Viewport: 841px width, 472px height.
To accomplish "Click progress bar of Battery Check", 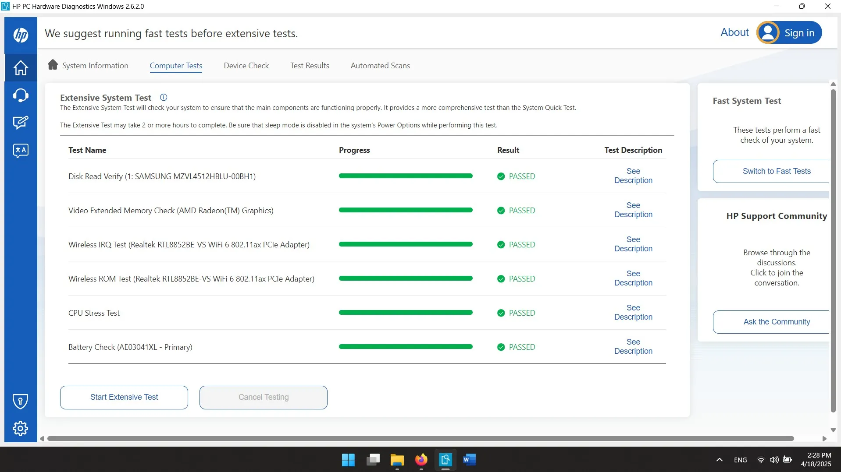I will point(406,347).
